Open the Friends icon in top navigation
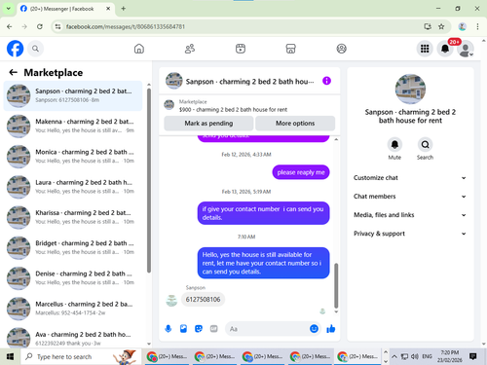Screen dimensions: 487x365 190,49
